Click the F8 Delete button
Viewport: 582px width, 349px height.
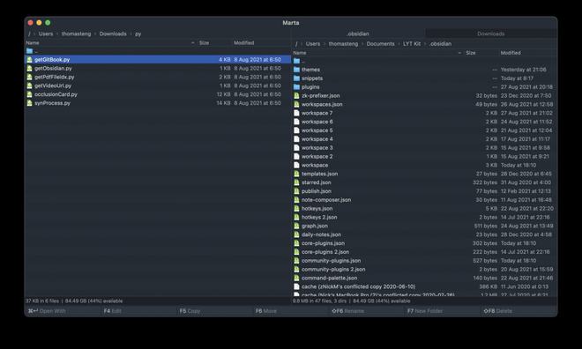[496, 311]
